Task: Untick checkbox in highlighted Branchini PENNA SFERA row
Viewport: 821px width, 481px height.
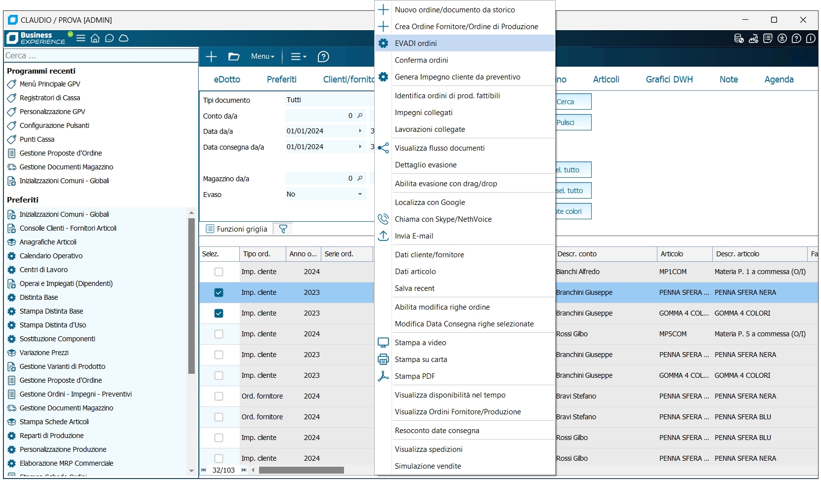Action: coord(218,292)
